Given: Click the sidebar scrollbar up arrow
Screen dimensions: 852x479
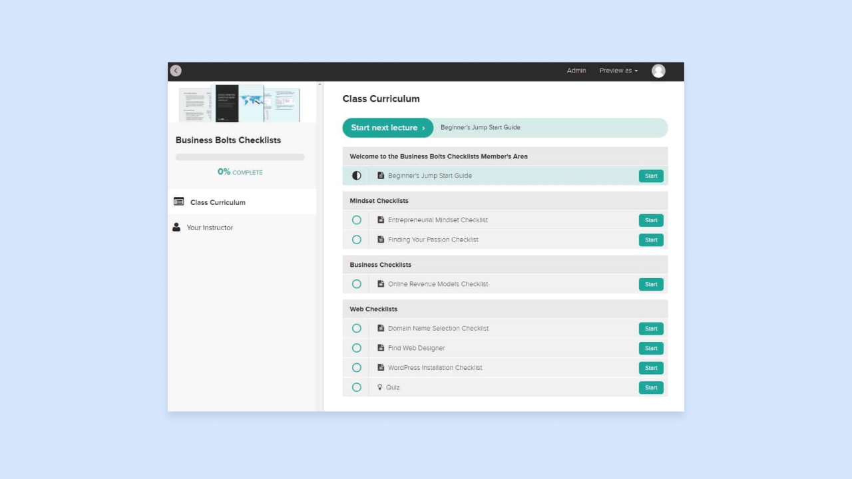Looking at the screenshot, I should 319,84.
